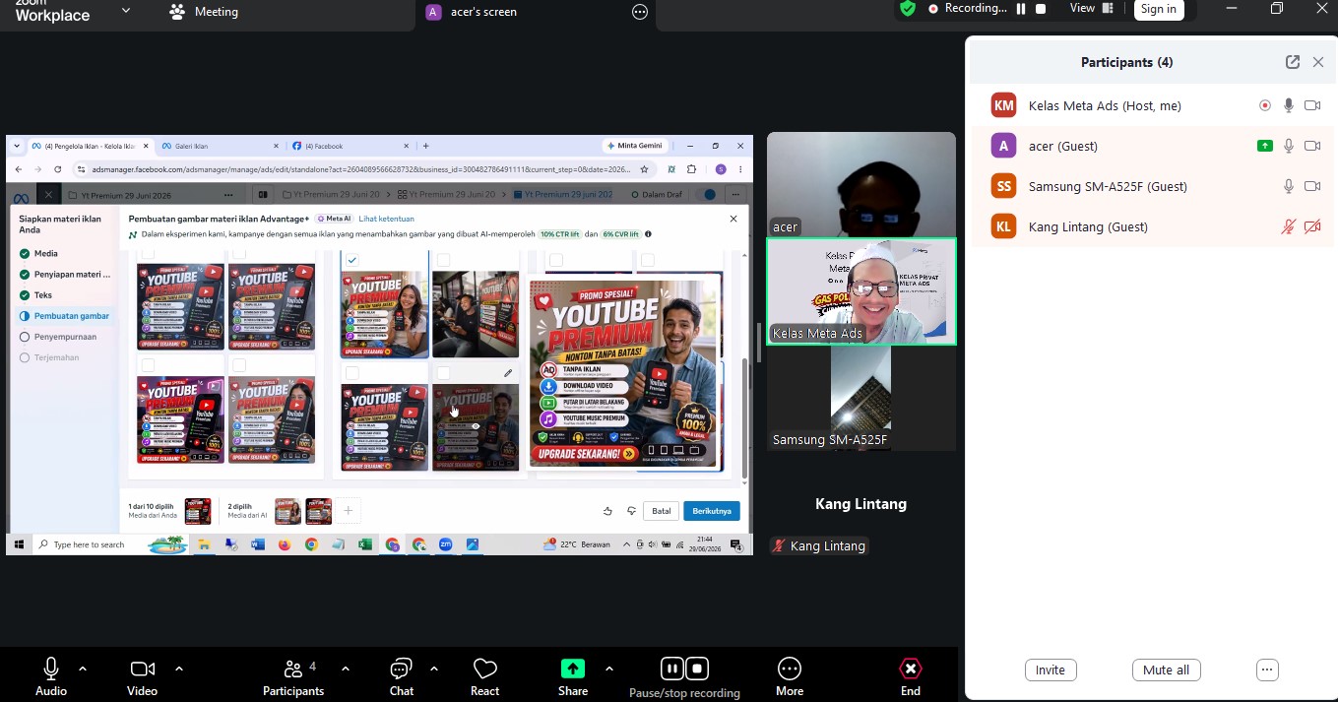Image resolution: width=1338 pixels, height=702 pixels.
Task: Click thumbs-down icon near Batal button
Action: (x=631, y=511)
